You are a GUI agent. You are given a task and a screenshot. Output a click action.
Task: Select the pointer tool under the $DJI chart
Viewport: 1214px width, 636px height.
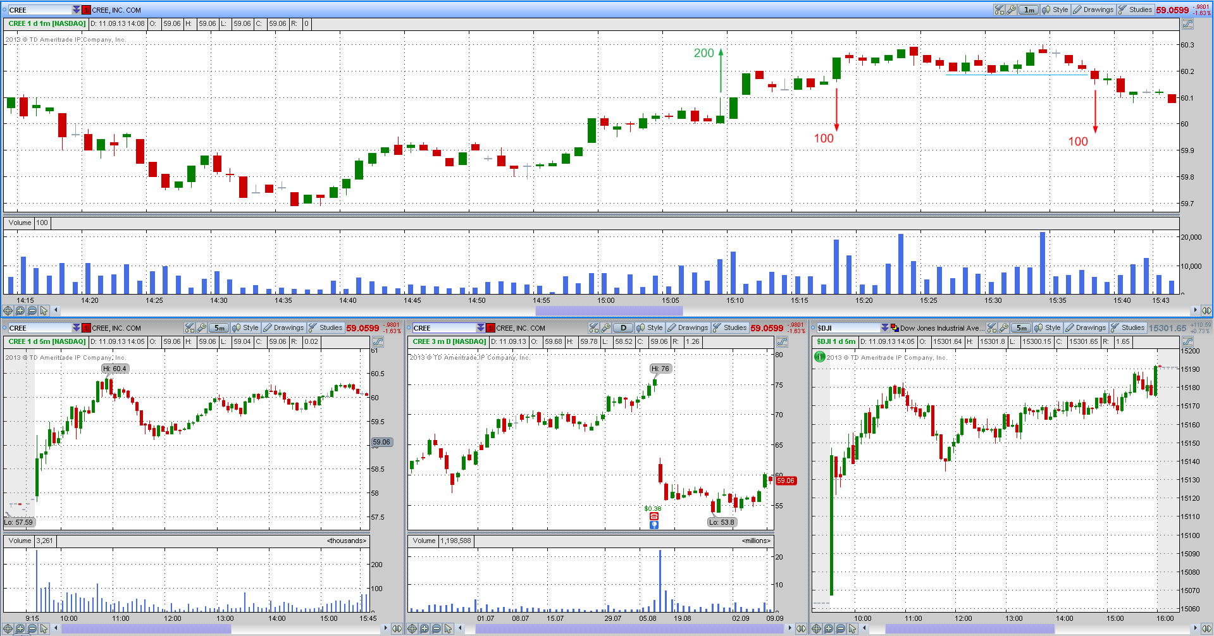pyautogui.click(x=852, y=628)
